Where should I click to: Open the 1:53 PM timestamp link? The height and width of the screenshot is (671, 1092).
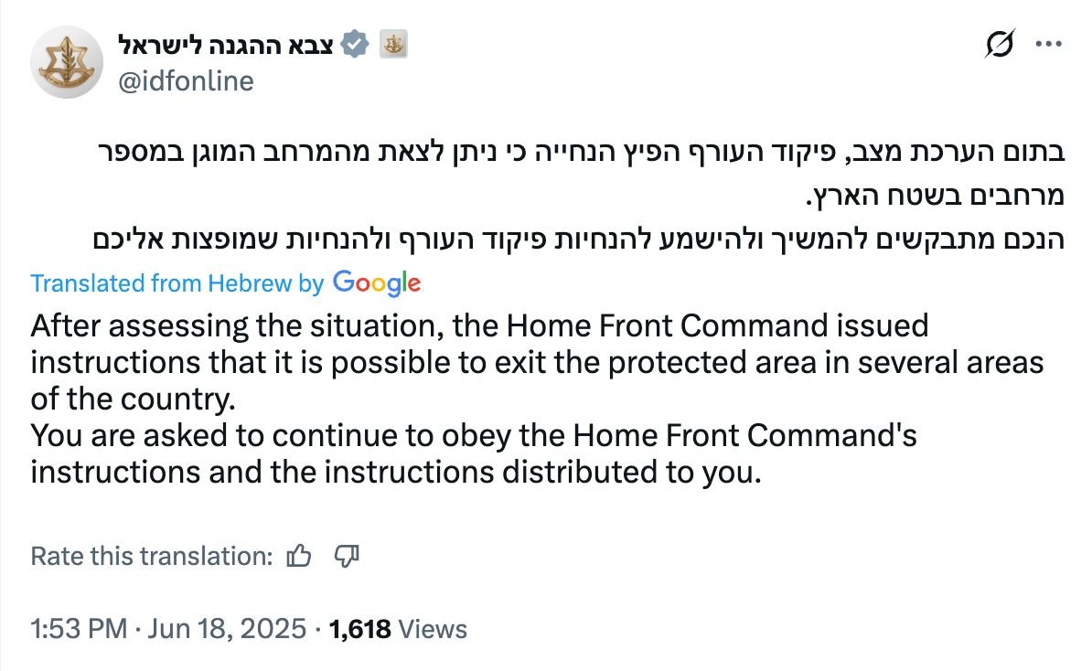79,629
